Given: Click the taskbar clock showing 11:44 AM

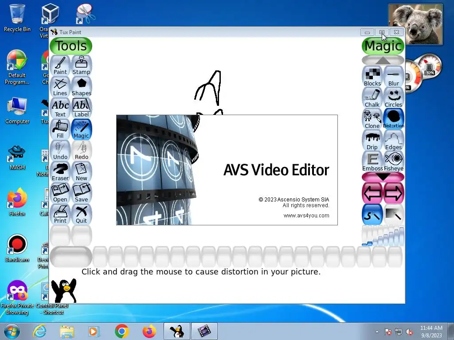Looking at the screenshot, I should click(x=431, y=332).
